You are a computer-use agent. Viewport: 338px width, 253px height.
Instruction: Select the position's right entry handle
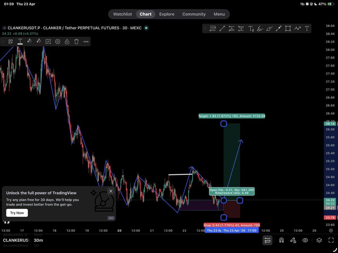click(240, 200)
